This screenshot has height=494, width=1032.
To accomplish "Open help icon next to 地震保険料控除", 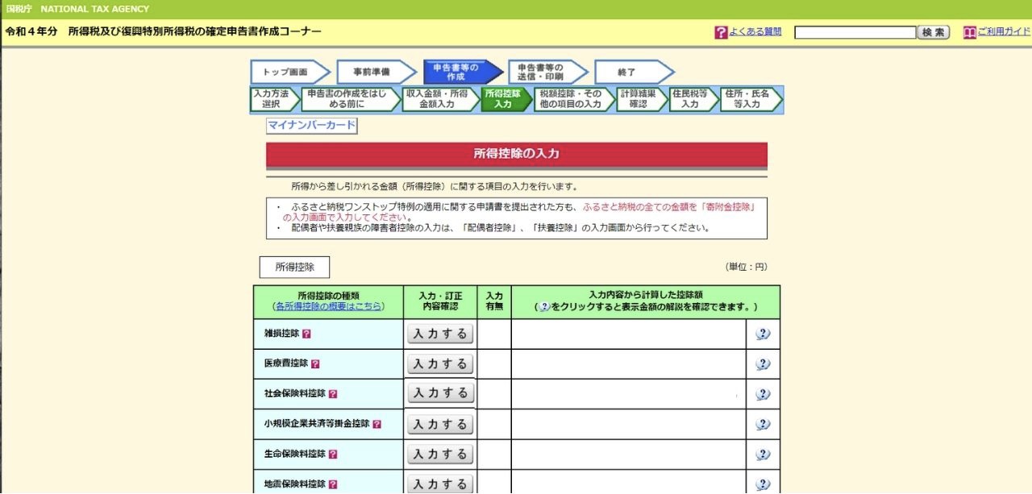I will click(x=333, y=485).
